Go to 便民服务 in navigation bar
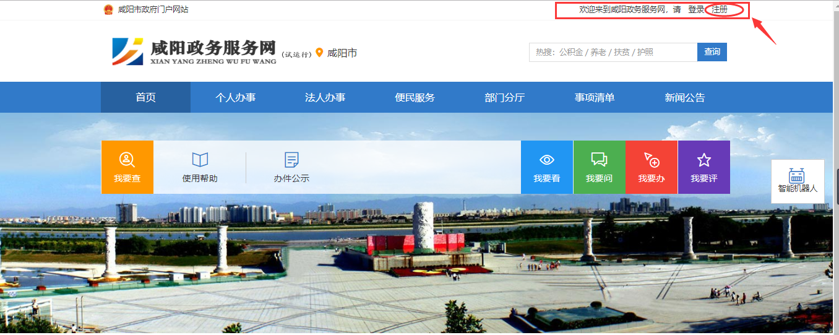The width and height of the screenshot is (839, 335). (415, 97)
